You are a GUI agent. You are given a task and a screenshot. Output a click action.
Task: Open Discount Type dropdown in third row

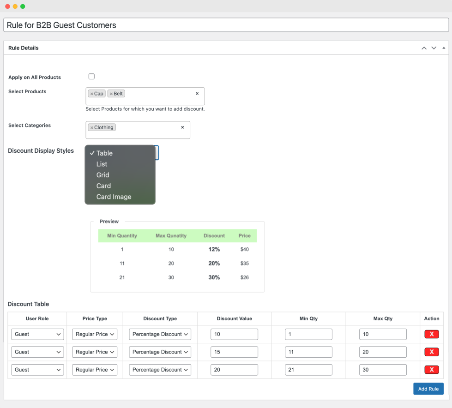click(x=160, y=370)
